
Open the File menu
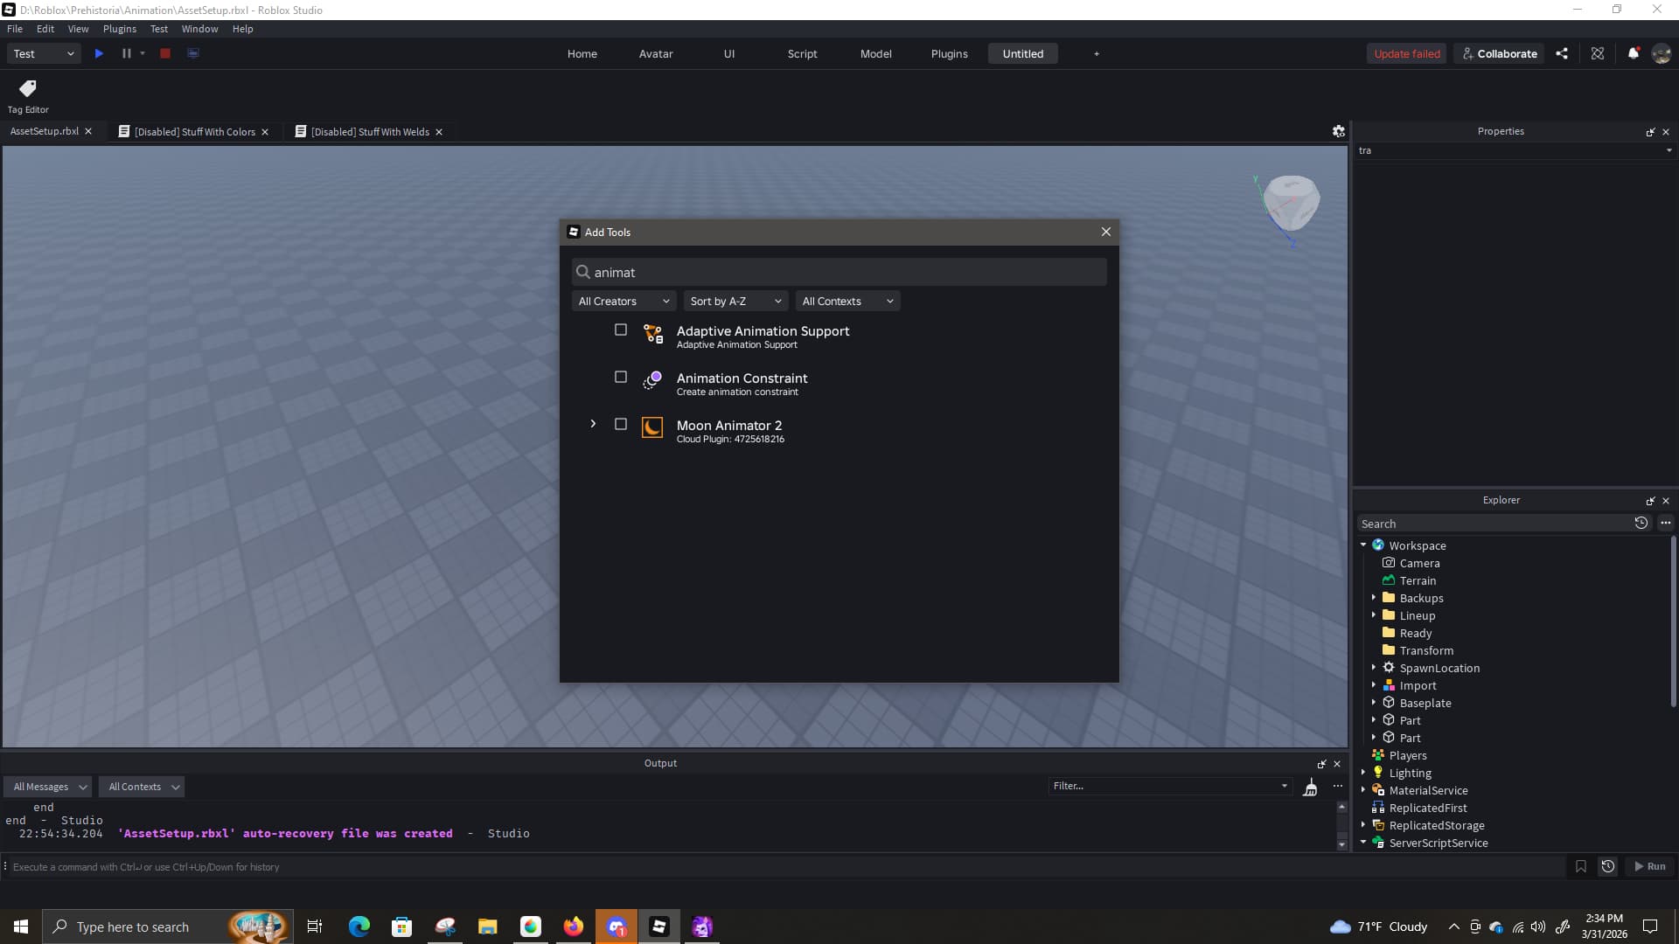[15, 29]
